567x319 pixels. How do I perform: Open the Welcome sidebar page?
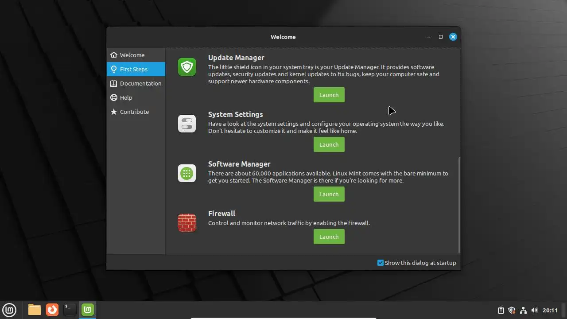click(x=136, y=55)
